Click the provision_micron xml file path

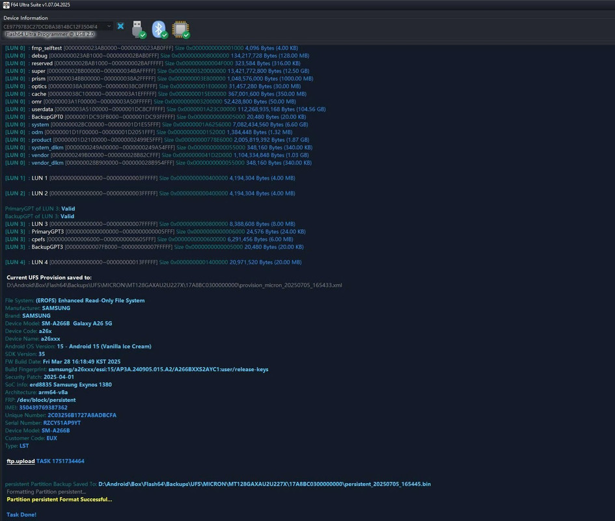[174, 285]
